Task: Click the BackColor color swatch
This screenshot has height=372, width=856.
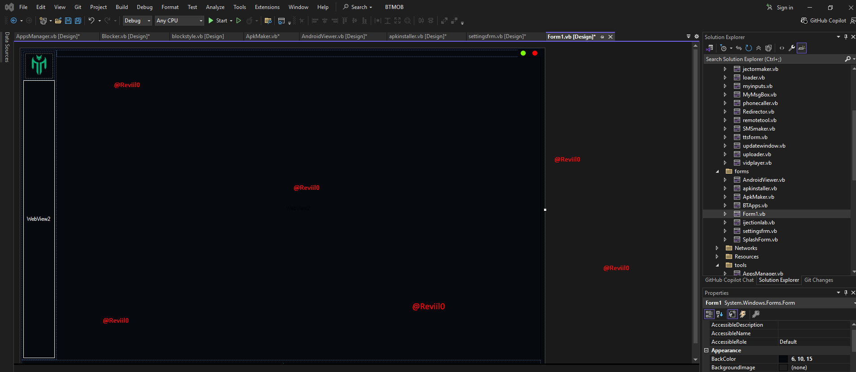Action: 783,359
